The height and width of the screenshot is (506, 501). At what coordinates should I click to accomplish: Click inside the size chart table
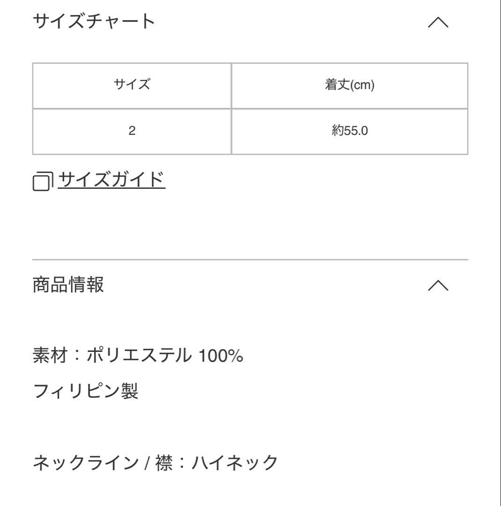point(250,108)
